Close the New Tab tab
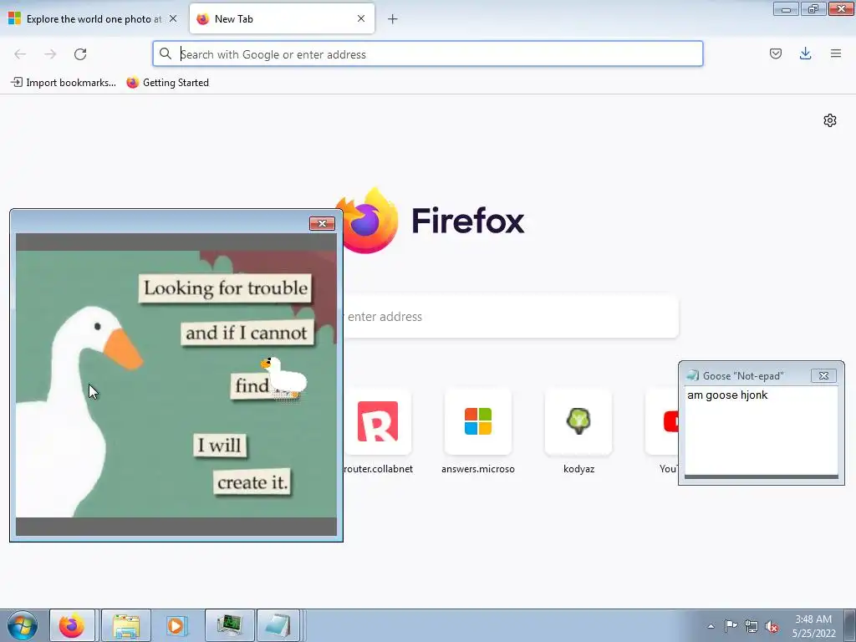This screenshot has height=642, width=856. [361, 18]
